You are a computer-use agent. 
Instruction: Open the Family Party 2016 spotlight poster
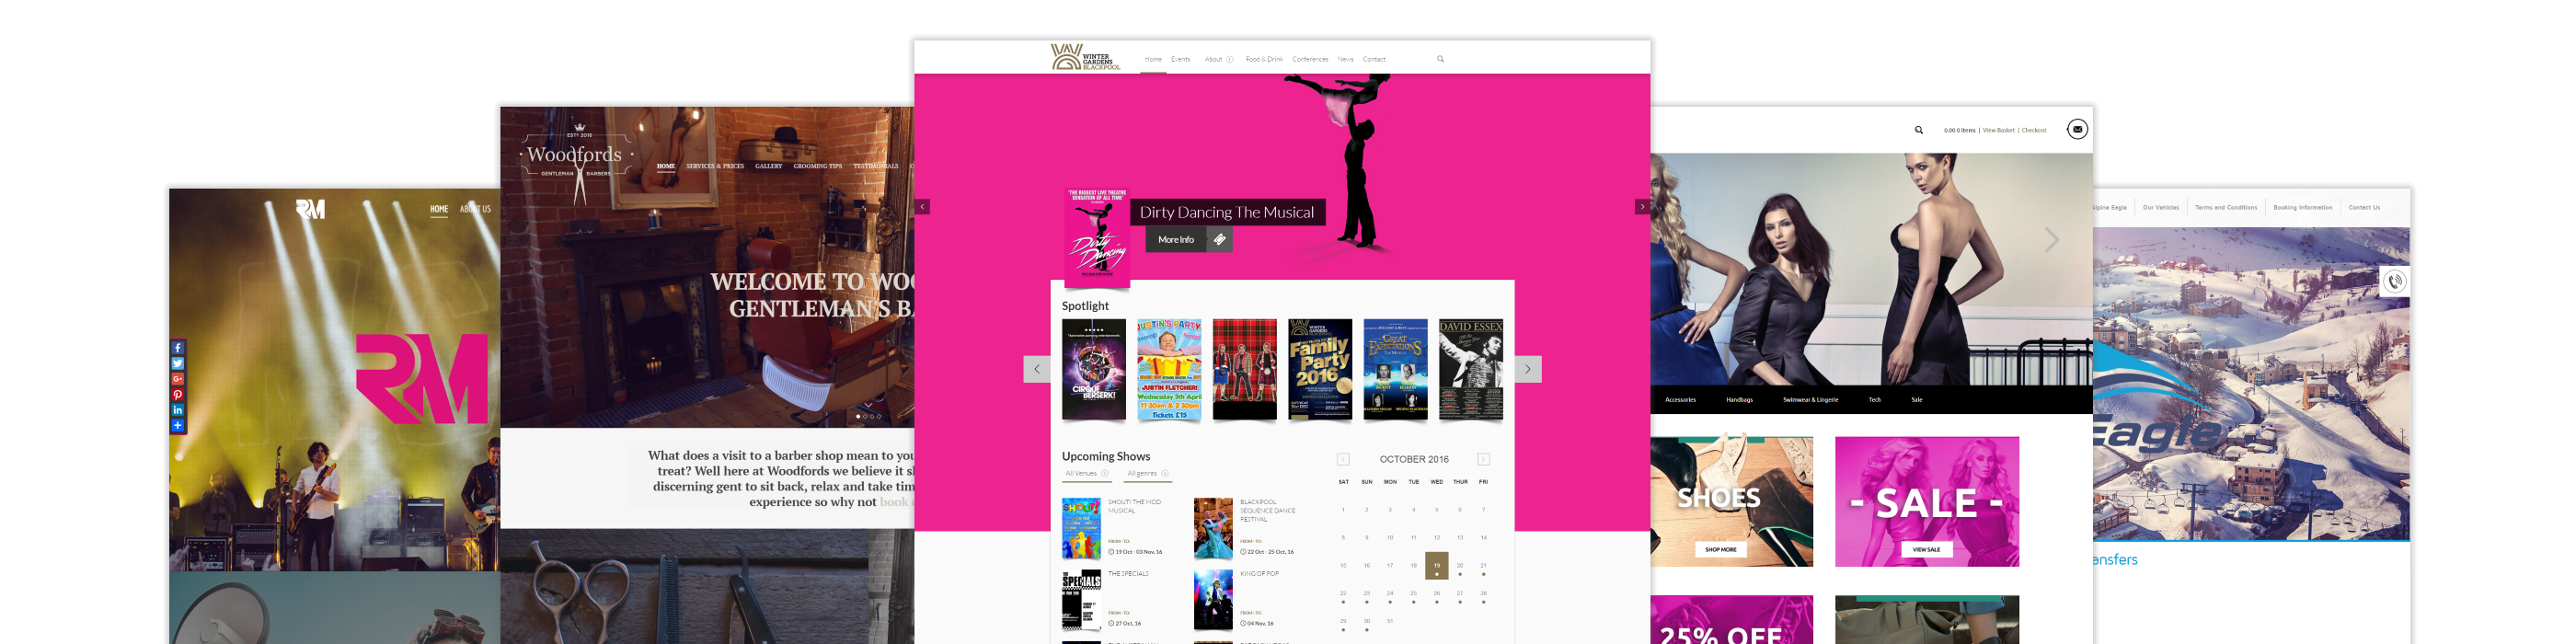(x=1320, y=369)
